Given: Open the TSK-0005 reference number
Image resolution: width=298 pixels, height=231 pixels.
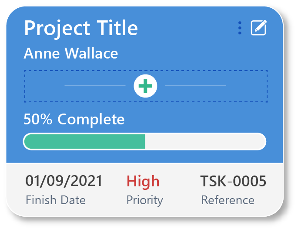Looking at the screenshot, I should (x=233, y=181).
